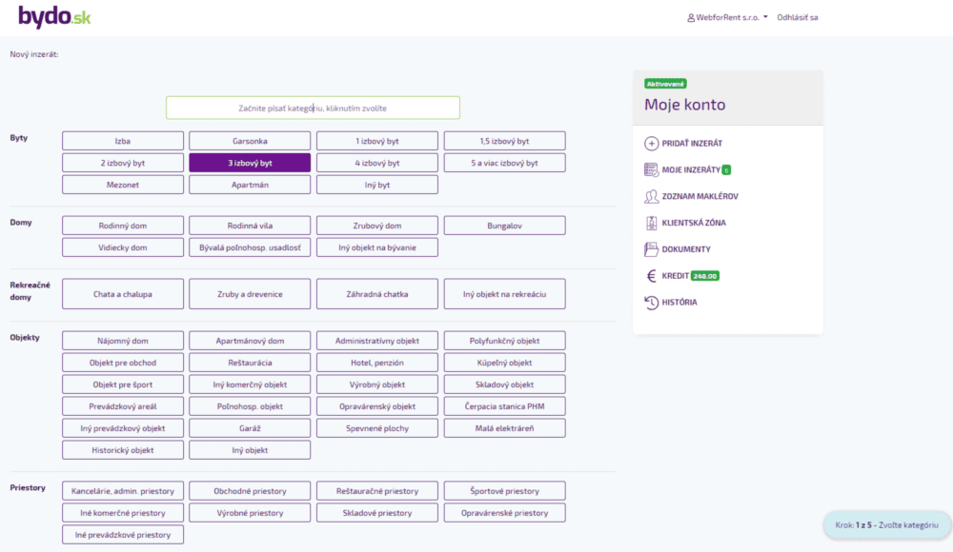
Task: Open the Moje inzeráty list icon
Action: 652,170
